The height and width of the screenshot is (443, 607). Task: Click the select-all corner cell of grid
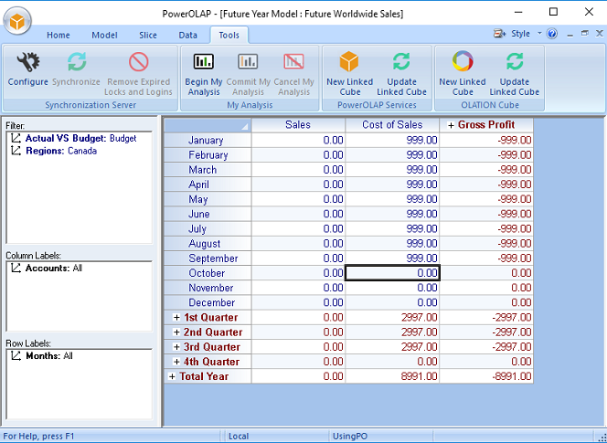(x=208, y=125)
